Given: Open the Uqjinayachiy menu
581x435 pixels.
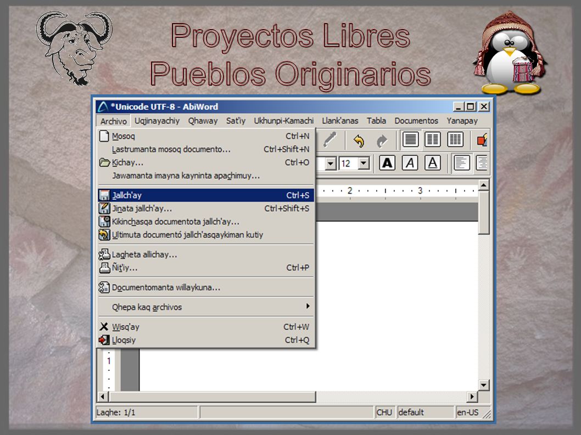Looking at the screenshot, I should tap(157, 121).
